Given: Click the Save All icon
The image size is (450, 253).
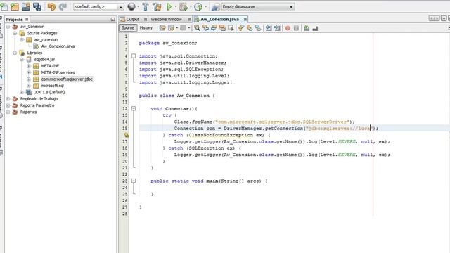Looking at the screenshot, I should pyautogui.click(x=37, y=6).
